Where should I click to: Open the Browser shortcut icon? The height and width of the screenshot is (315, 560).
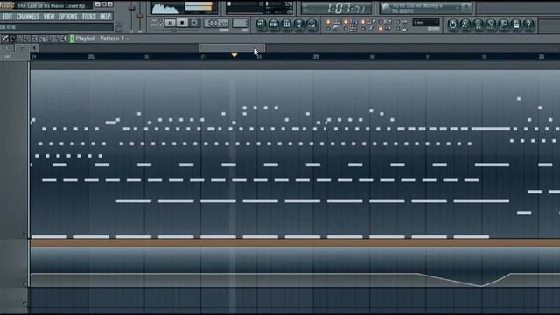pos(299,24)
